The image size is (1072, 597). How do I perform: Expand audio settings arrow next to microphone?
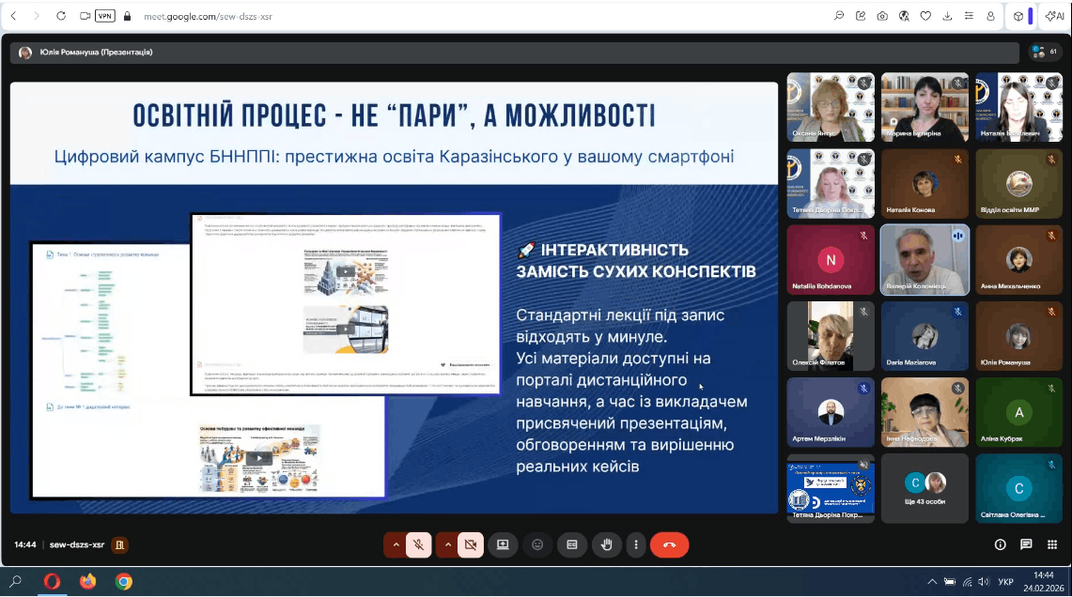396,544
